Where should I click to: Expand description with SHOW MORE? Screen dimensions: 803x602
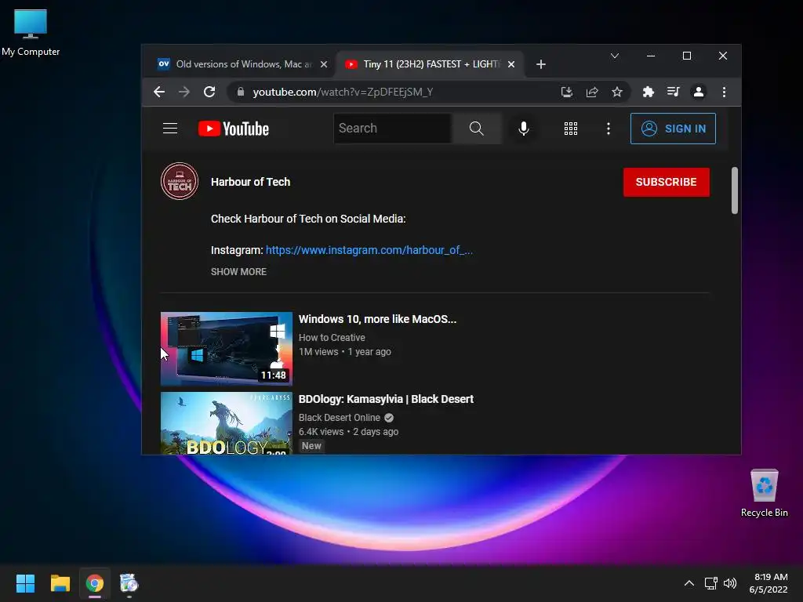[238, 272]
